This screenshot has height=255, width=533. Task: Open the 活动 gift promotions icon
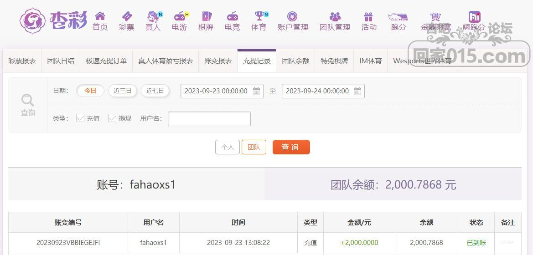[x=368, y=16]
